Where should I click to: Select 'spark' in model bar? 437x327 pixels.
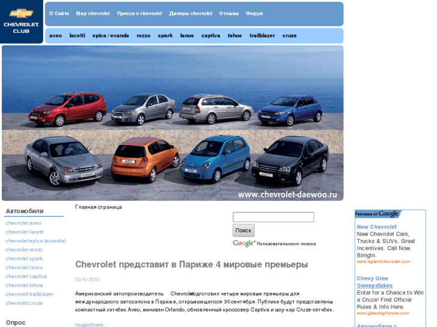(x=165, y=35)
